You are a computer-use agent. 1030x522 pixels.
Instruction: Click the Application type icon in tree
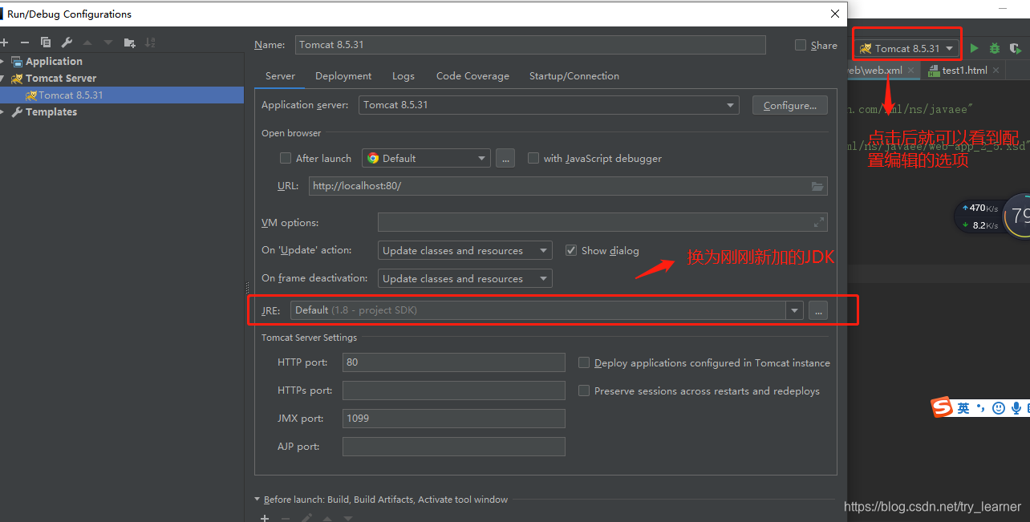click(17, 62)
